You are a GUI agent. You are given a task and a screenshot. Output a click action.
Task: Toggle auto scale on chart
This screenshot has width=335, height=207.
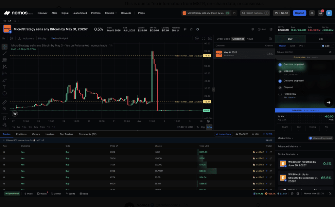(x=209, y=127)
